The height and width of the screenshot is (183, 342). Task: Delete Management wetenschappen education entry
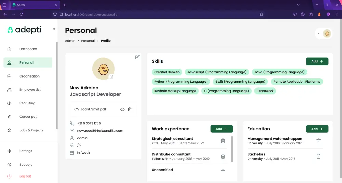319,141
